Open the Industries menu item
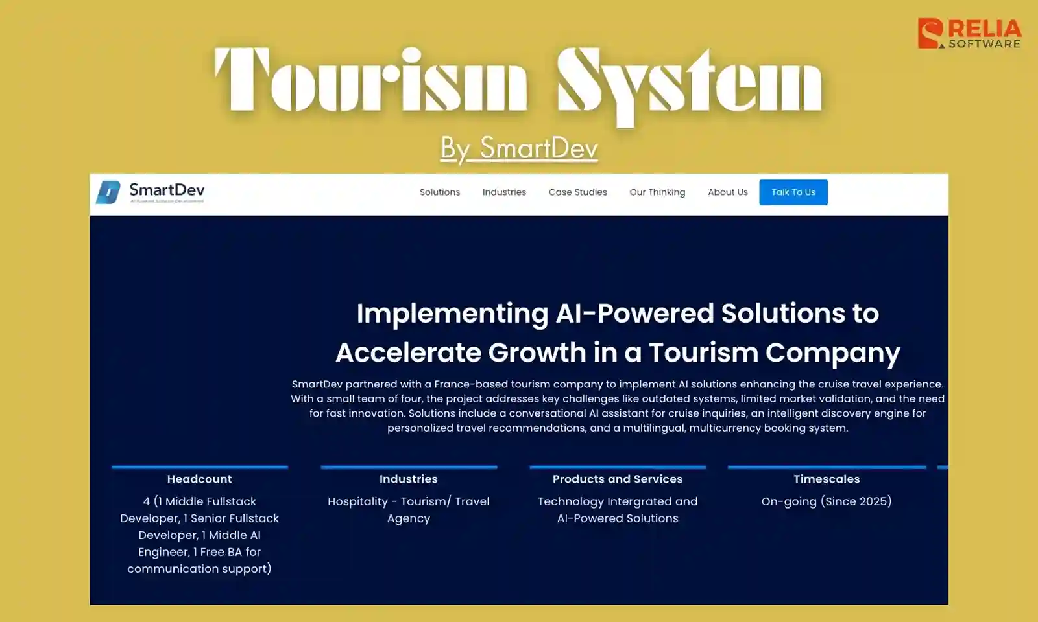Viewport: 1038px width, 622px height. point(504,192)
